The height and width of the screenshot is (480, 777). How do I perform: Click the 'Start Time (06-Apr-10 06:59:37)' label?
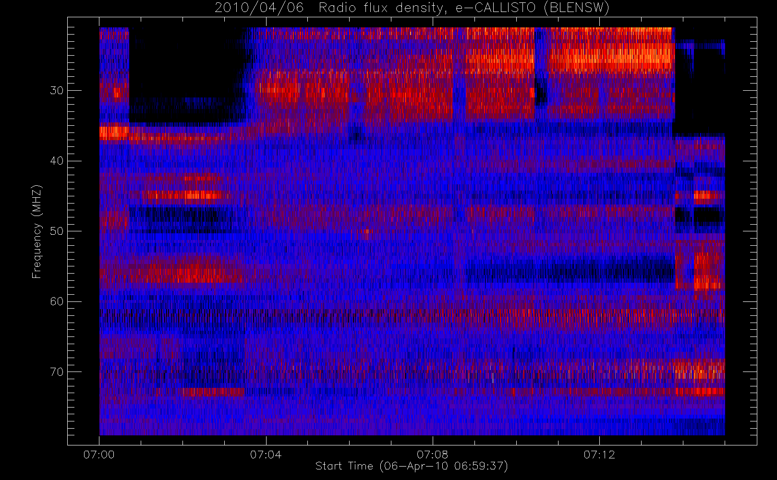[x=412, y=466]
